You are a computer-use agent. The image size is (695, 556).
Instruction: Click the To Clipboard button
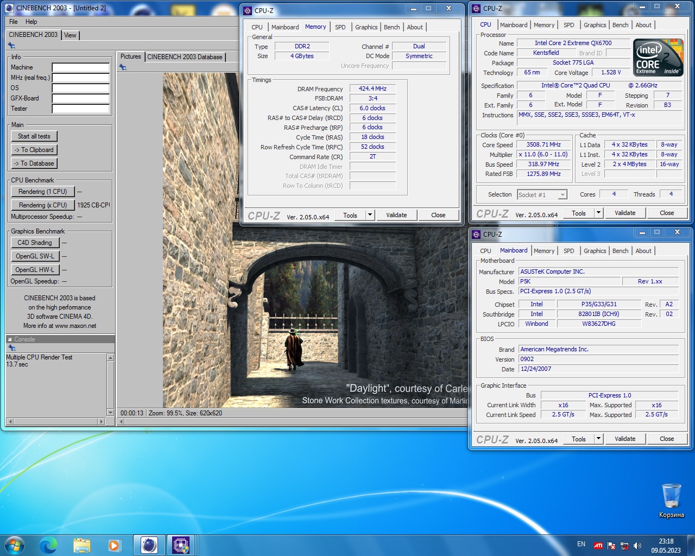[x=34, y=150]
